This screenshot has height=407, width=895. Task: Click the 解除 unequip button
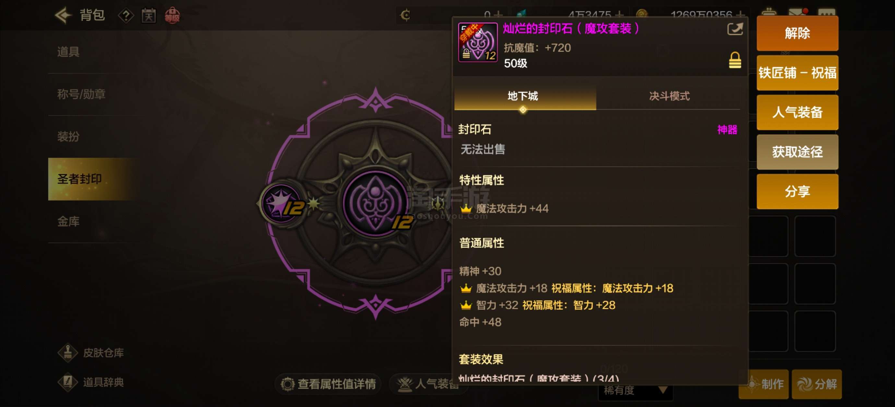pyautogui.click(x=797, y=33)
